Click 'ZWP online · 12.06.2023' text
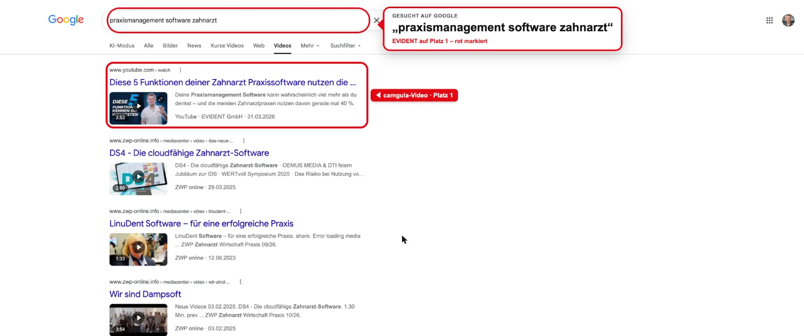Image resolution: width=804 pixels, height=336 pixels. click(x=205, y=258)
